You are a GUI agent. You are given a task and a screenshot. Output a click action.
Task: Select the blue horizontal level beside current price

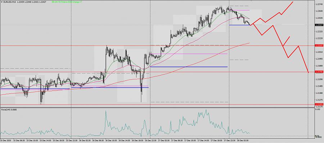point(239,25)
